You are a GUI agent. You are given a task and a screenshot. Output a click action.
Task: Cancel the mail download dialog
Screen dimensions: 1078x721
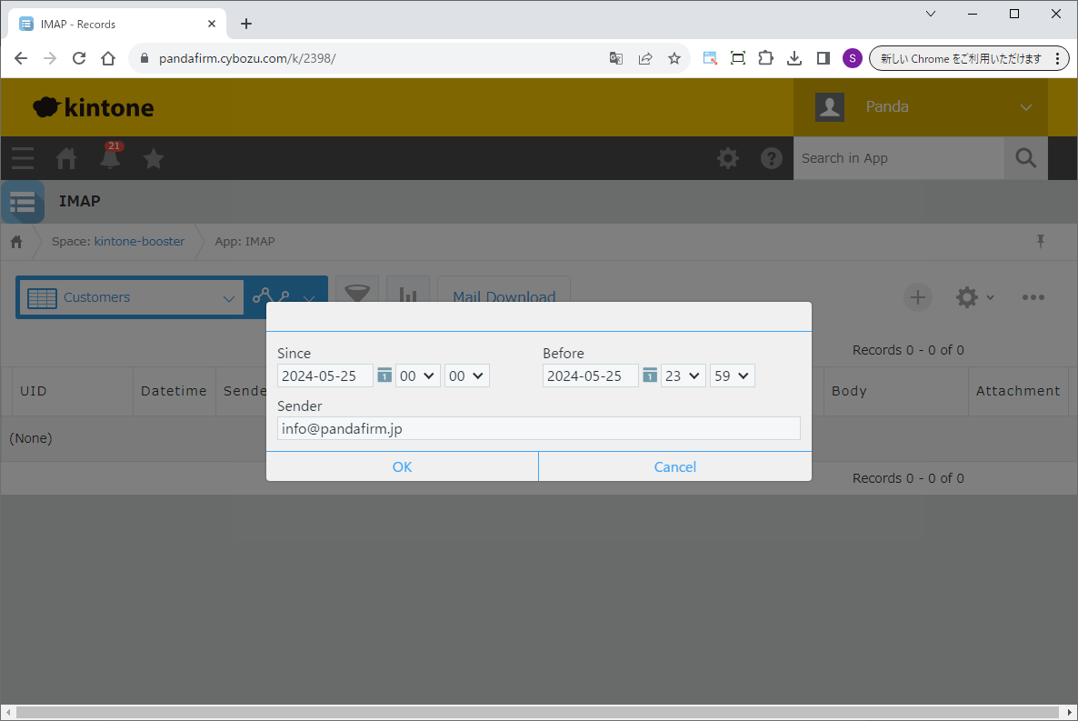(x=674, y=466)
